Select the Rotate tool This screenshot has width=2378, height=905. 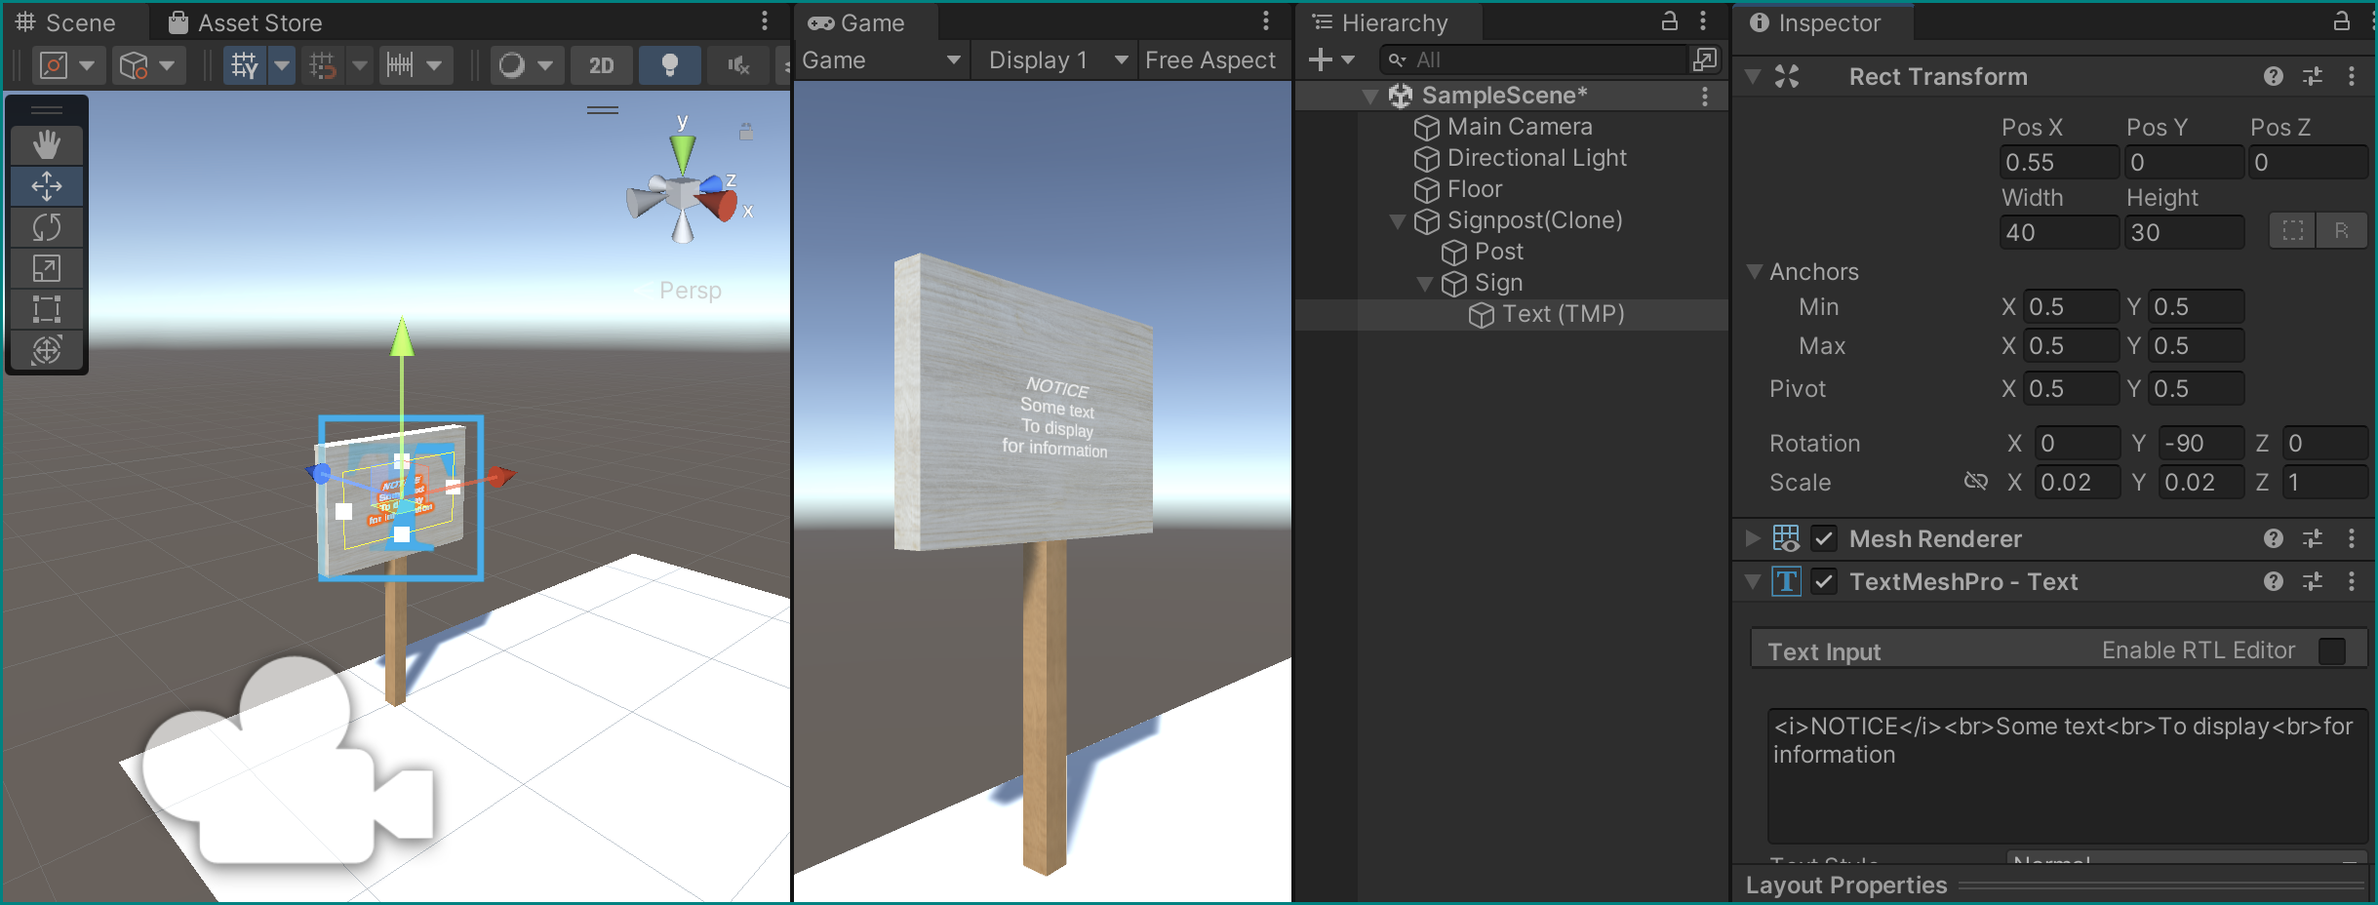tap(46, 227)
